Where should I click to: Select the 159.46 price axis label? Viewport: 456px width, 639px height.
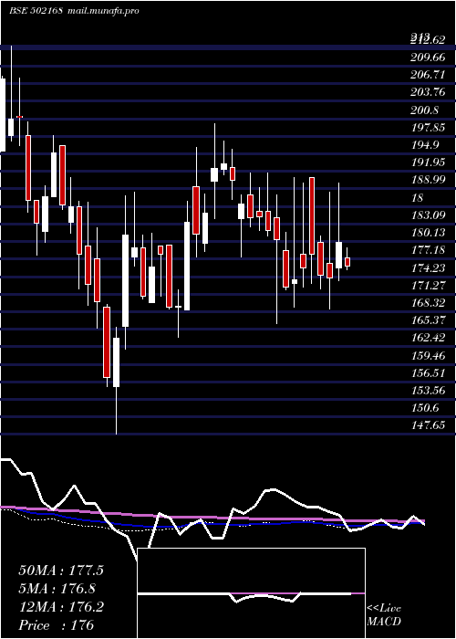tap(428, 356)
